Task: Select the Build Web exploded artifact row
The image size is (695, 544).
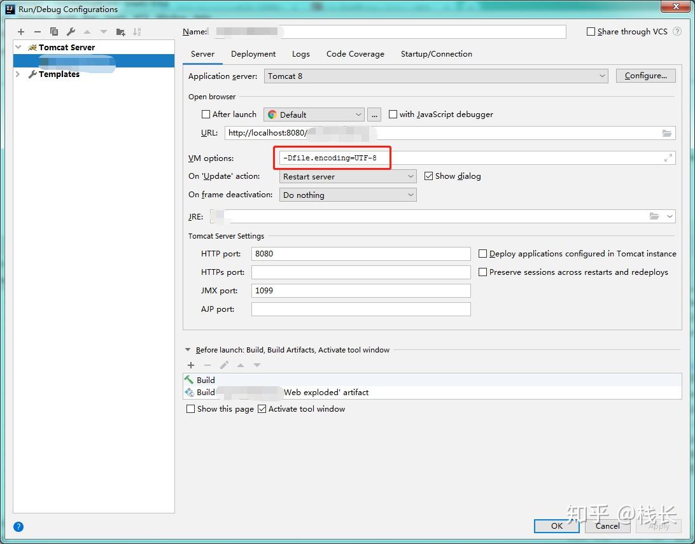Action: coord(432,393)
